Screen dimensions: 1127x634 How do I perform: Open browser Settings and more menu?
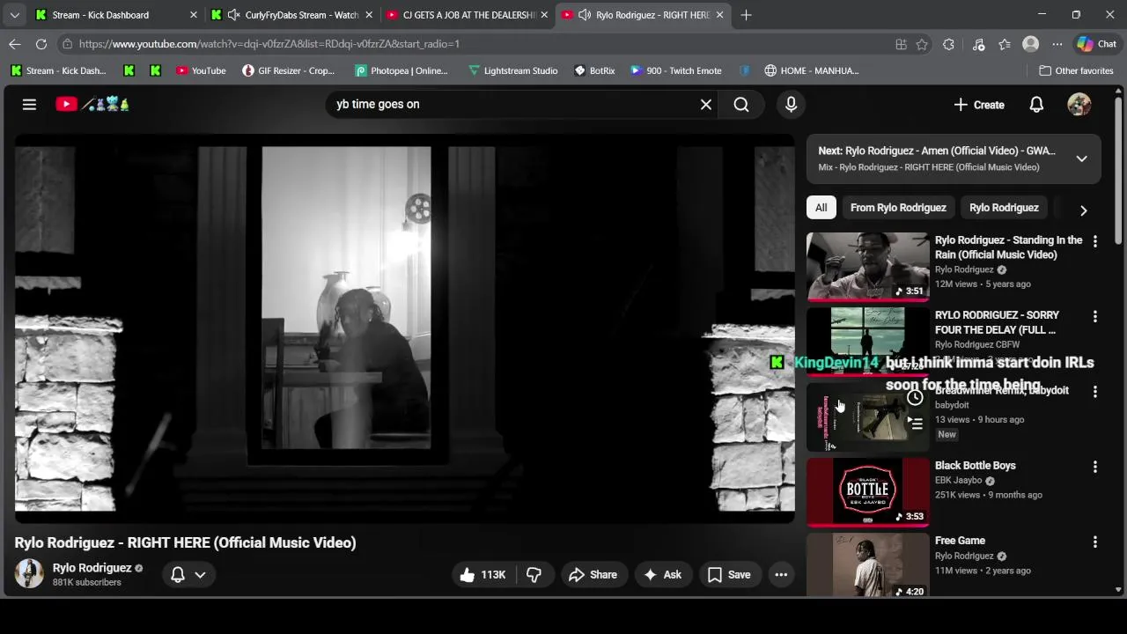coord(1057,44)
